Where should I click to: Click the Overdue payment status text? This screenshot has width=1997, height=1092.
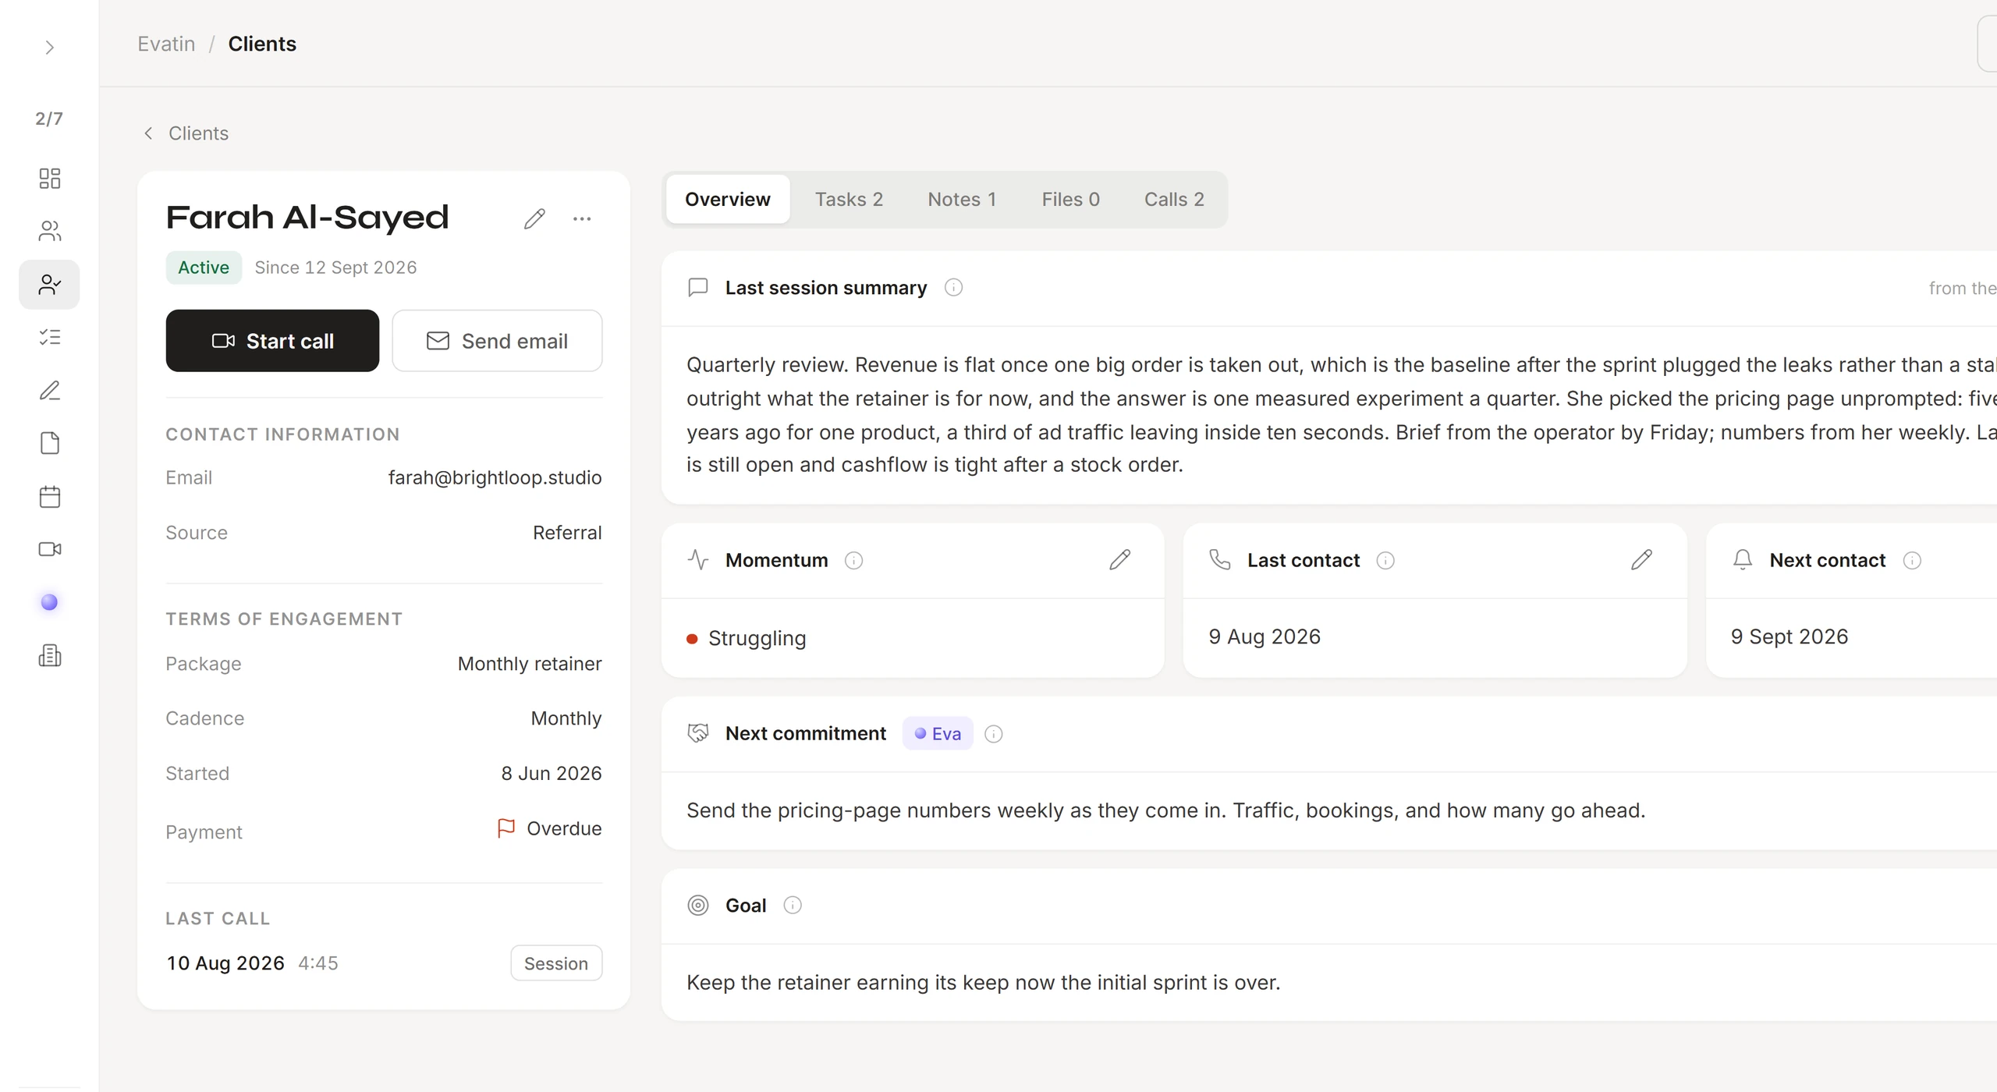coord(564,828)
